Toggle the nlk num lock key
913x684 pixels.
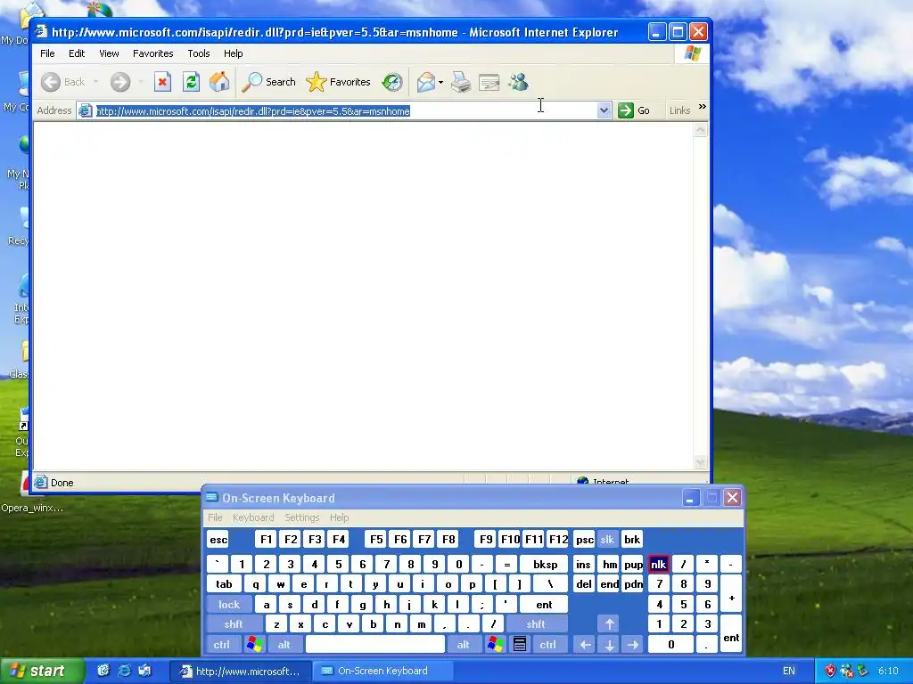[658, 564]
